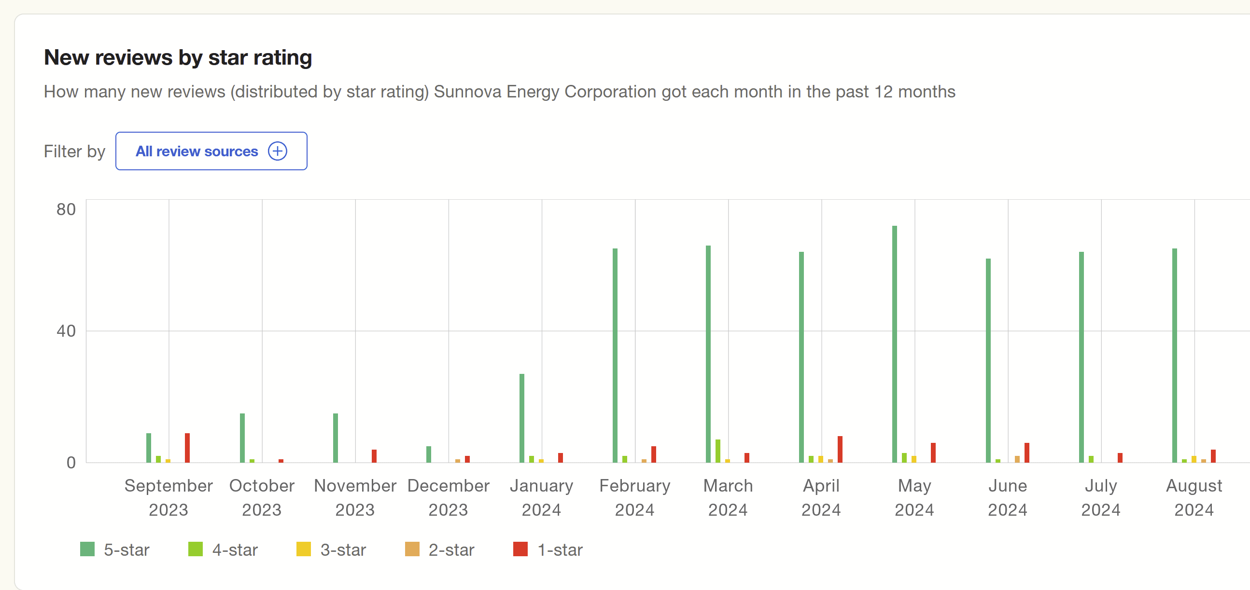Toggle 5-star legend color square
The width and height of the screenshot is (1250, 590).
click(87, 549)
